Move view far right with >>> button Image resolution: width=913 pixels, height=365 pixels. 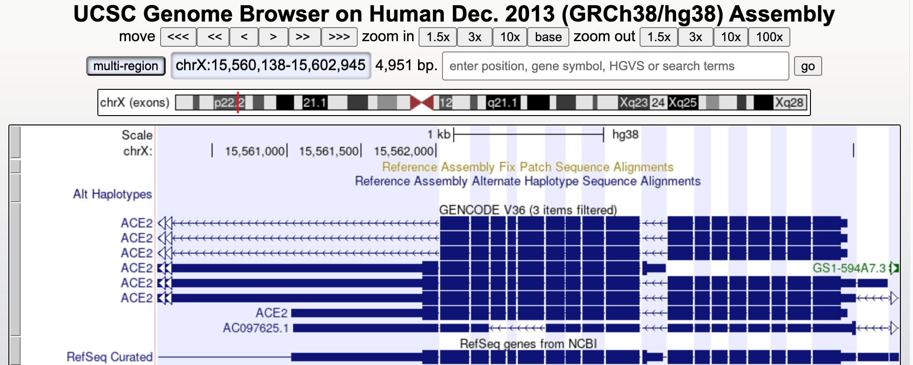(339, 37)
